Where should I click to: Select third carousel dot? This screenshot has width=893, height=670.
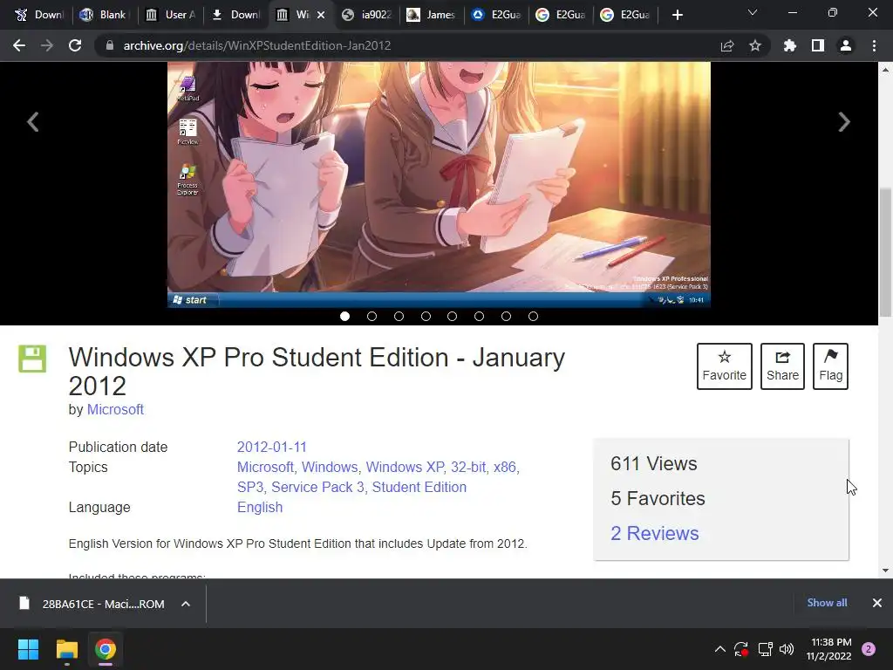coord(399,316)
